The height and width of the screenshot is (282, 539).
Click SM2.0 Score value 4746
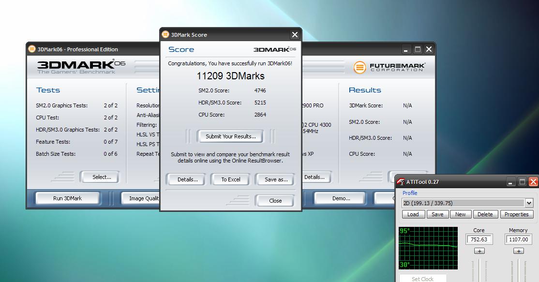(260, 90)
